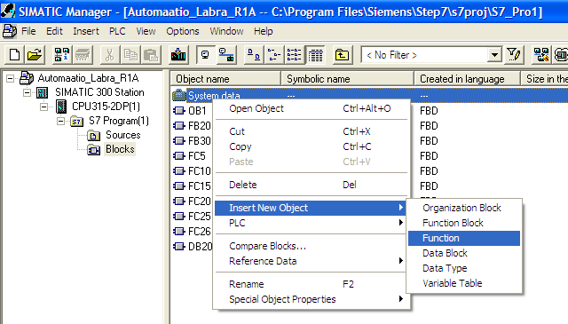Open the Help menu
This screenshot has height=324, width=568.
[263, 32]
